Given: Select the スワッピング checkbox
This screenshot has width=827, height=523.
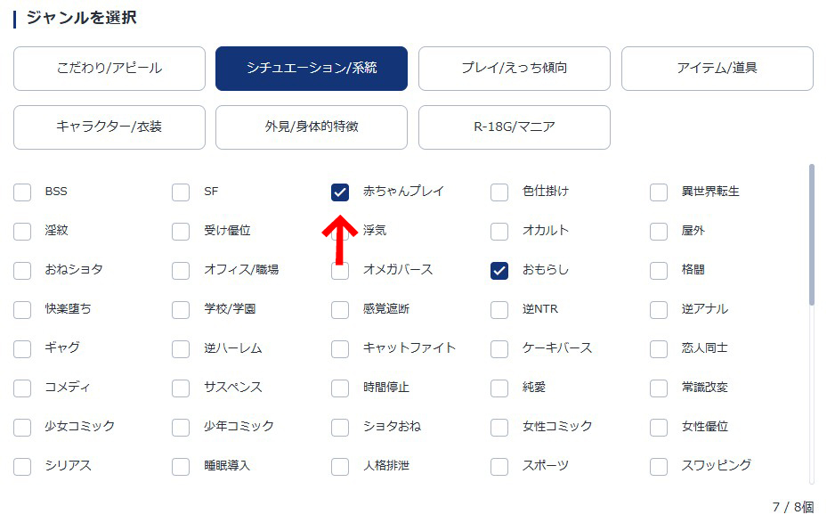Looking at the screenshot, I should [659, 466].
